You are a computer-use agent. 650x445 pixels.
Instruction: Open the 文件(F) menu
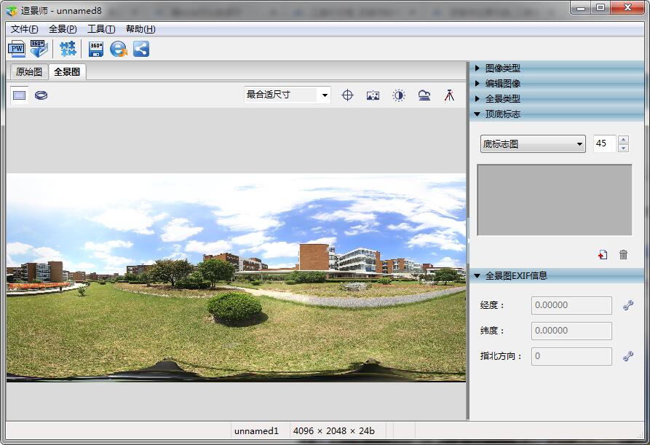24,29
